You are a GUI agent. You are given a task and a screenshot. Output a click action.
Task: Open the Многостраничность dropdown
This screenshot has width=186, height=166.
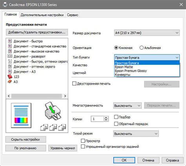[128, 106]
